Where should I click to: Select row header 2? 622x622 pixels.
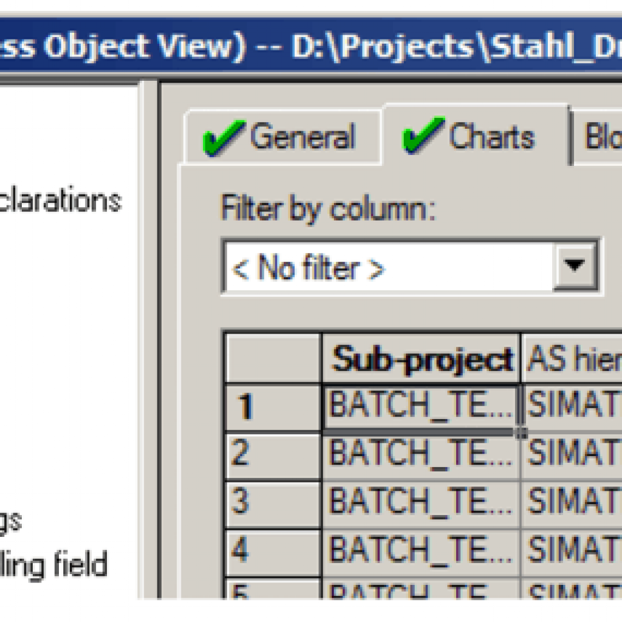pyautogui.click(x=273, y=456)
